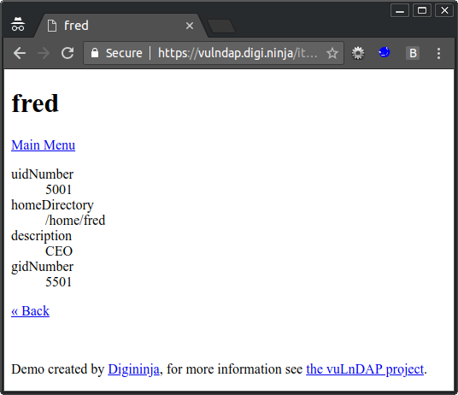The height and width of the screenshot is (395, 458).
Task: Click the description label
Action: pyautogui.click(x=41, y=236)
